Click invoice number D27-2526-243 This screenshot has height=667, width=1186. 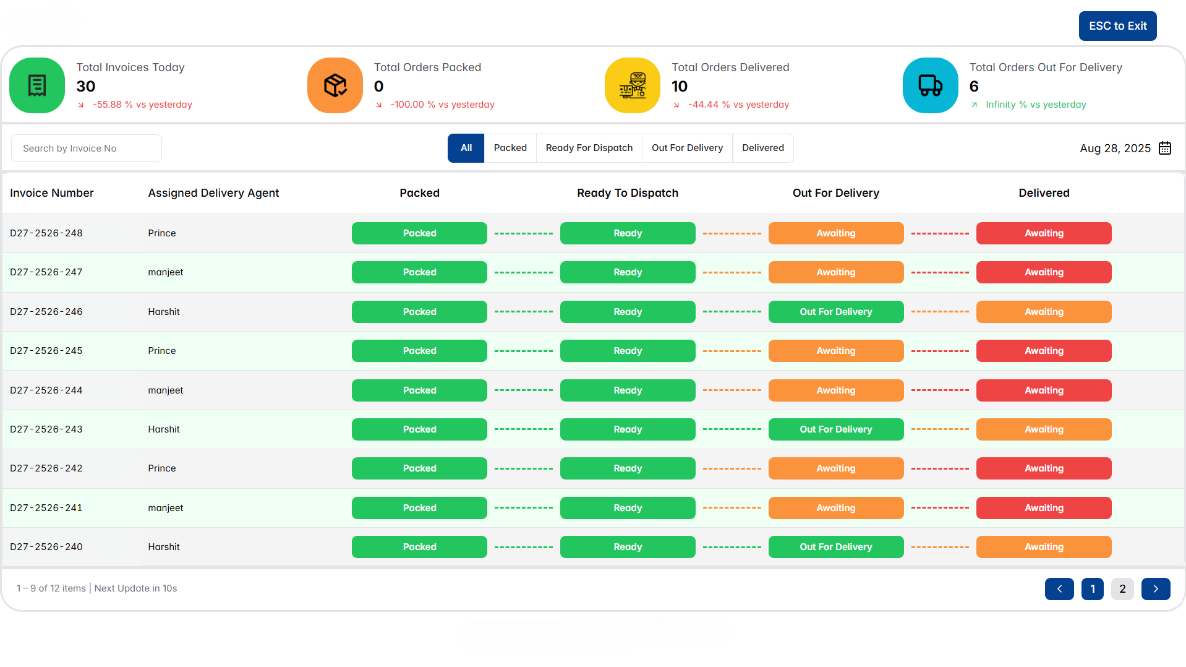point(46,429)
